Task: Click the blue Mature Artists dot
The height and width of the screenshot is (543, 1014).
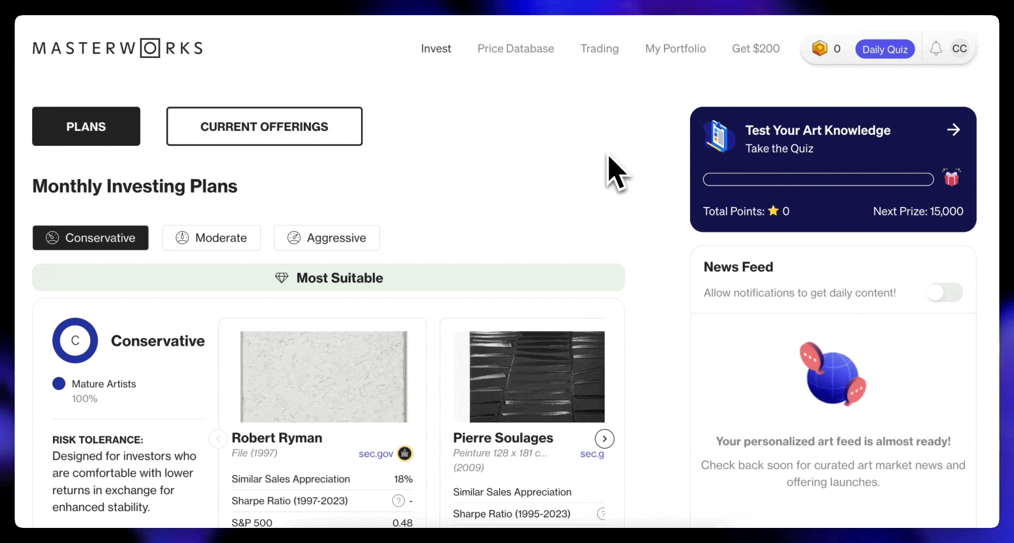Action: (59, 384)
